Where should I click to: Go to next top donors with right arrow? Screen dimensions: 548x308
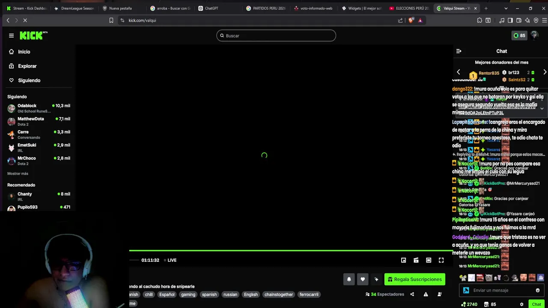(545, 72)
